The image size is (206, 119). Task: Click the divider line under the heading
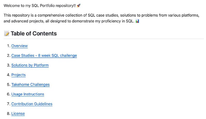pos(104,39)
